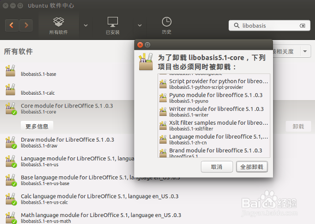Click the libobasis5.1-core package icon
This screenshot has width=315, height=224.
click(11, 109)
